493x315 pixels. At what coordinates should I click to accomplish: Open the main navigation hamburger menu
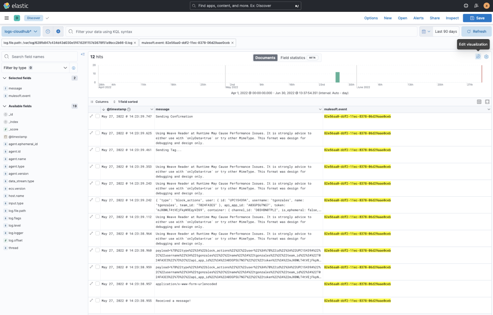coord(6,18)
